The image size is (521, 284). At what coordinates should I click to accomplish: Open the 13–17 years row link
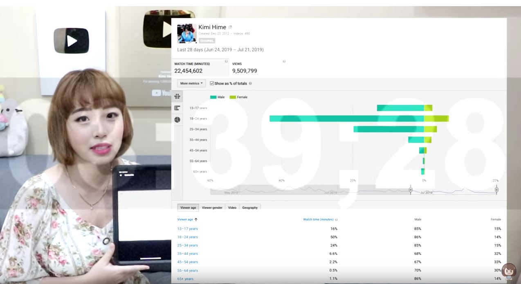(x=187, y=229)
